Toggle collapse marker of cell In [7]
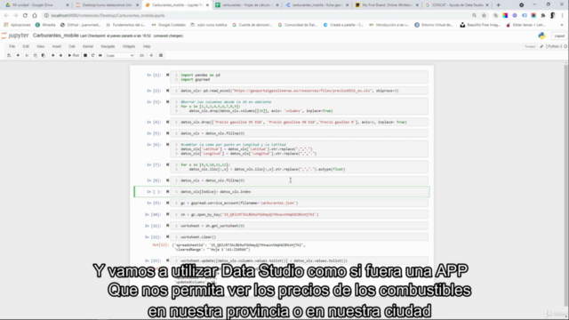The image size is (569, 320). coord(168,164)
